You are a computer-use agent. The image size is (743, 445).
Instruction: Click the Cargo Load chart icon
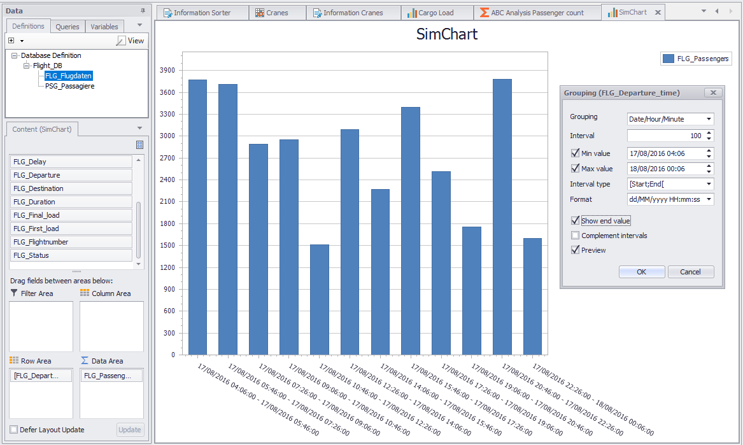point(412,13)
